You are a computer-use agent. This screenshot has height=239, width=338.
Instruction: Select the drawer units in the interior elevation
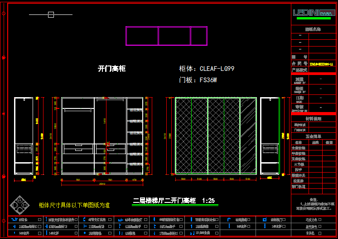click(94, 149)
